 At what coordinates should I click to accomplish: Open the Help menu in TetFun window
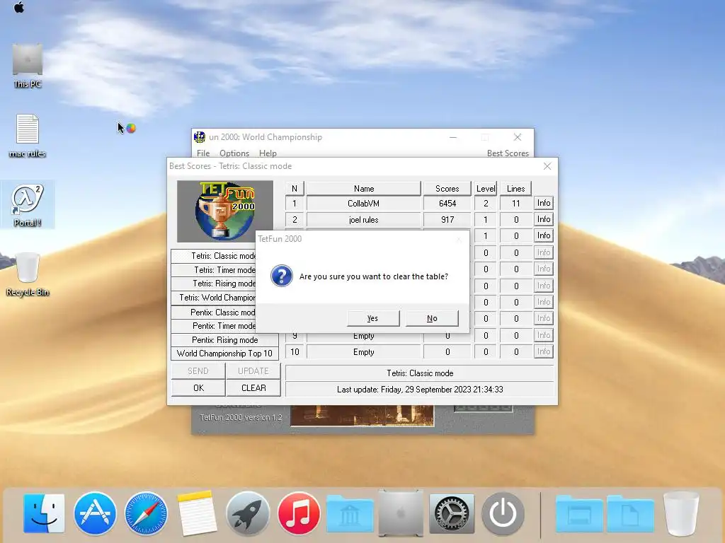pyautogui.click(x=268, y=153)
